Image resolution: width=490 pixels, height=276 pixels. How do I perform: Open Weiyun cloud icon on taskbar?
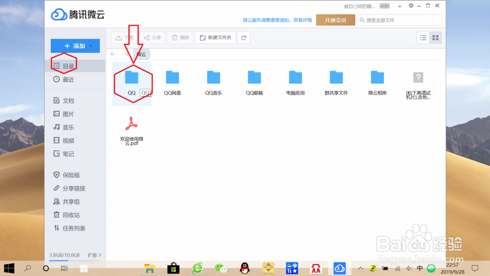(340, 268)
